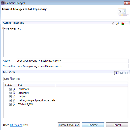Click the Files (5/5) section header

[9, 72]
